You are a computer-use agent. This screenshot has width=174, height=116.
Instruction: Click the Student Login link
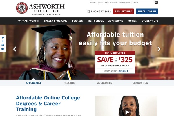124,2
